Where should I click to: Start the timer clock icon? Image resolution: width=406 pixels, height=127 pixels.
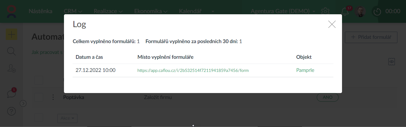pos(377,12)
